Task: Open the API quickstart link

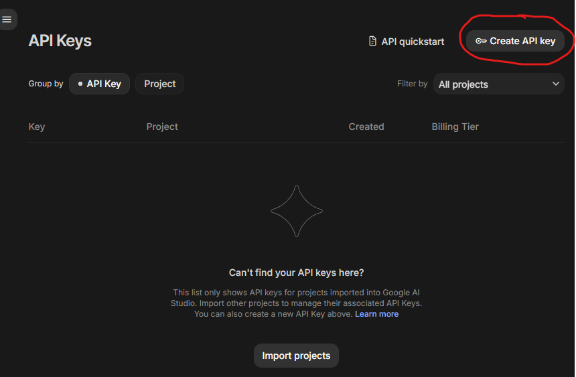Action: (x=407, y=42)
